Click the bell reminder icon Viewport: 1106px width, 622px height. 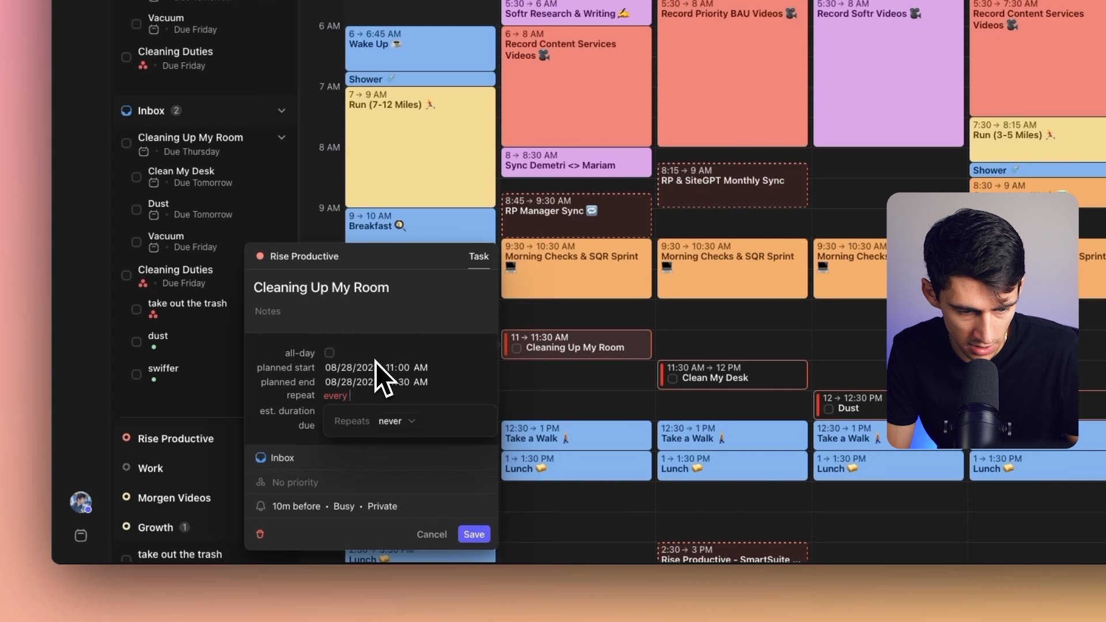(260, 506)
